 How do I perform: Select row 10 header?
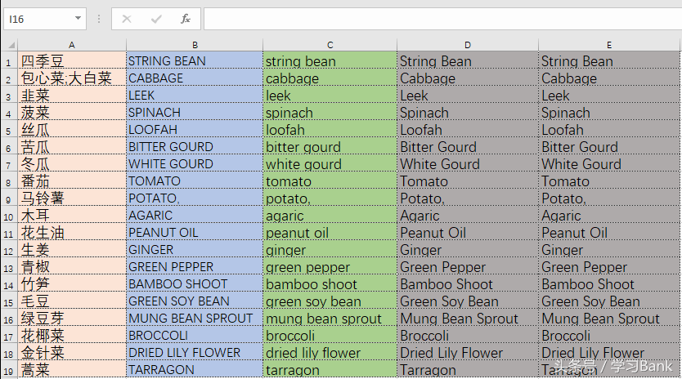pos(8,216)
